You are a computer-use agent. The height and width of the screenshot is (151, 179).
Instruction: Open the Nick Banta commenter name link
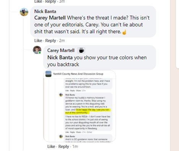click(45, 11)
